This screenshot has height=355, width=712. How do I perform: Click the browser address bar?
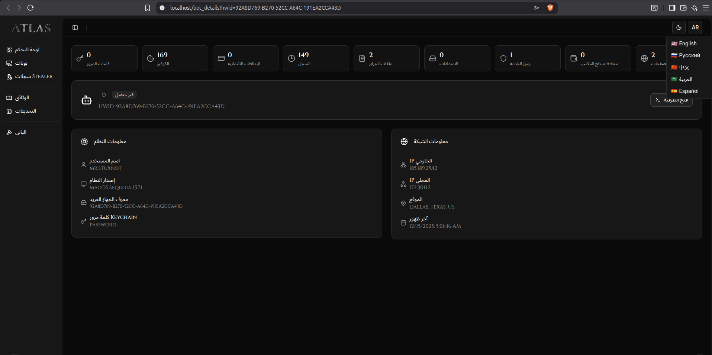(335, 8)
